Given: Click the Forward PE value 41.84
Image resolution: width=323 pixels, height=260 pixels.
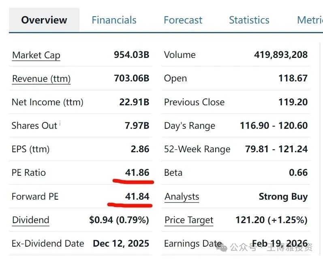Looking at the screenshot, I should coord(137,197).
